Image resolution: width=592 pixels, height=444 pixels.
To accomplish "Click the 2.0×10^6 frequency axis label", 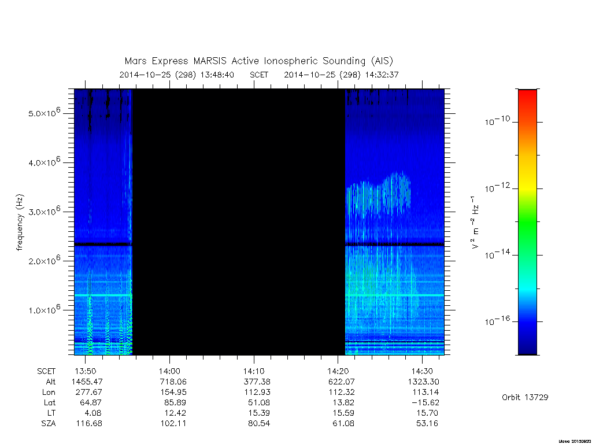I will [x=44, y=260].
